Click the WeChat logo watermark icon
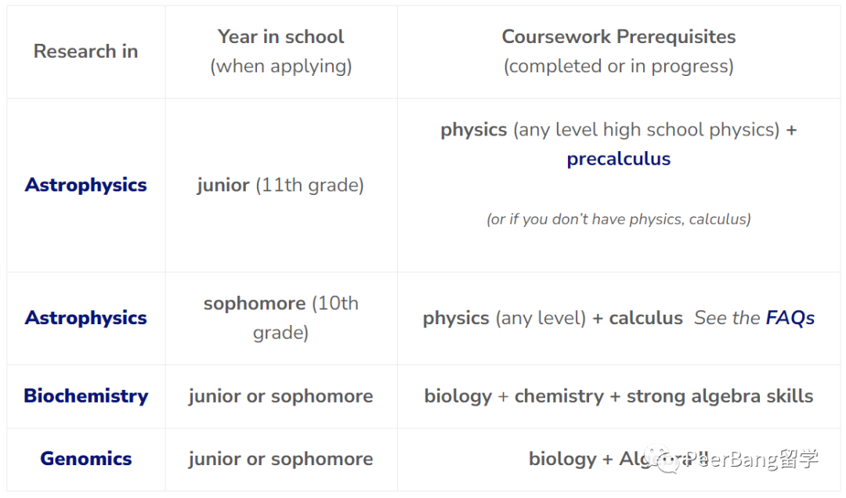Viewport: 846px width, 498px height. [x=661, y=459]
